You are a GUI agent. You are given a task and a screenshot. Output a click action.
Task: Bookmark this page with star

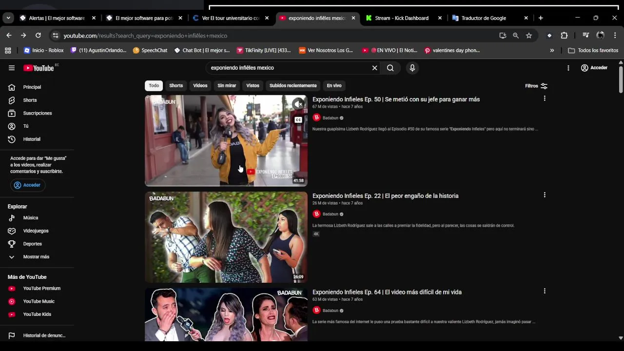529,36
